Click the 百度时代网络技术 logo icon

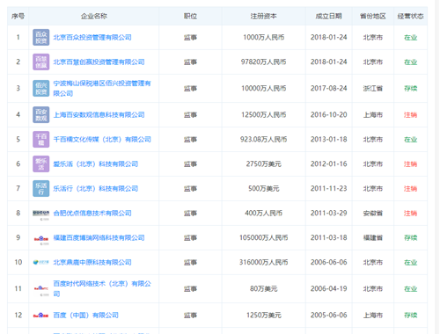click(x=41, y=290)
